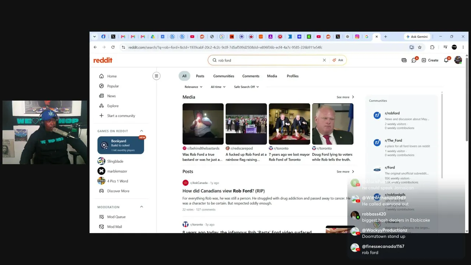The width and height of the screenshot is (471, 265).
Task: Collapse the Games on Reddit section
Action: pyautogui.click(x=141, y=131)
